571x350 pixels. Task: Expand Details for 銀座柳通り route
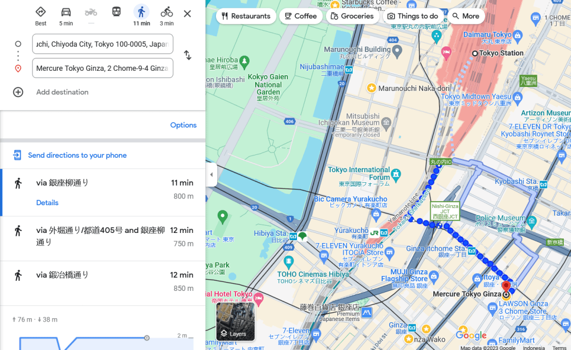[47, 203]
